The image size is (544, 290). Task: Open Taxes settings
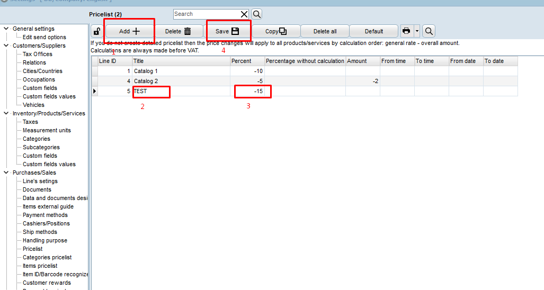pyautogui.click(x=30, y=122)
